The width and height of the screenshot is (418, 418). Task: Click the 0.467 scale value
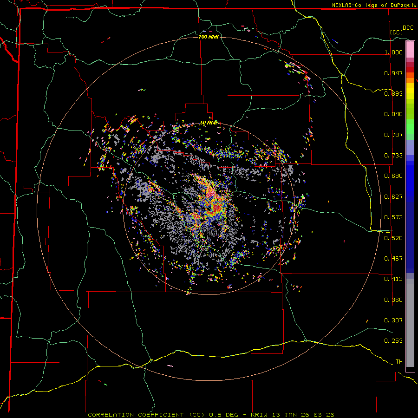(x=393, y=259)
